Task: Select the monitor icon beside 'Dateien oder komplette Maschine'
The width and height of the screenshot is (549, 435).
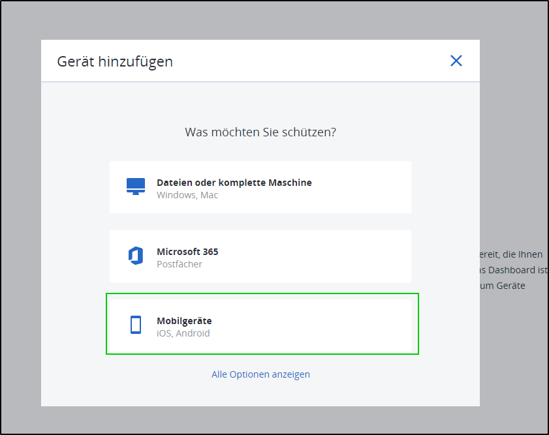Action: coord(135,185)
